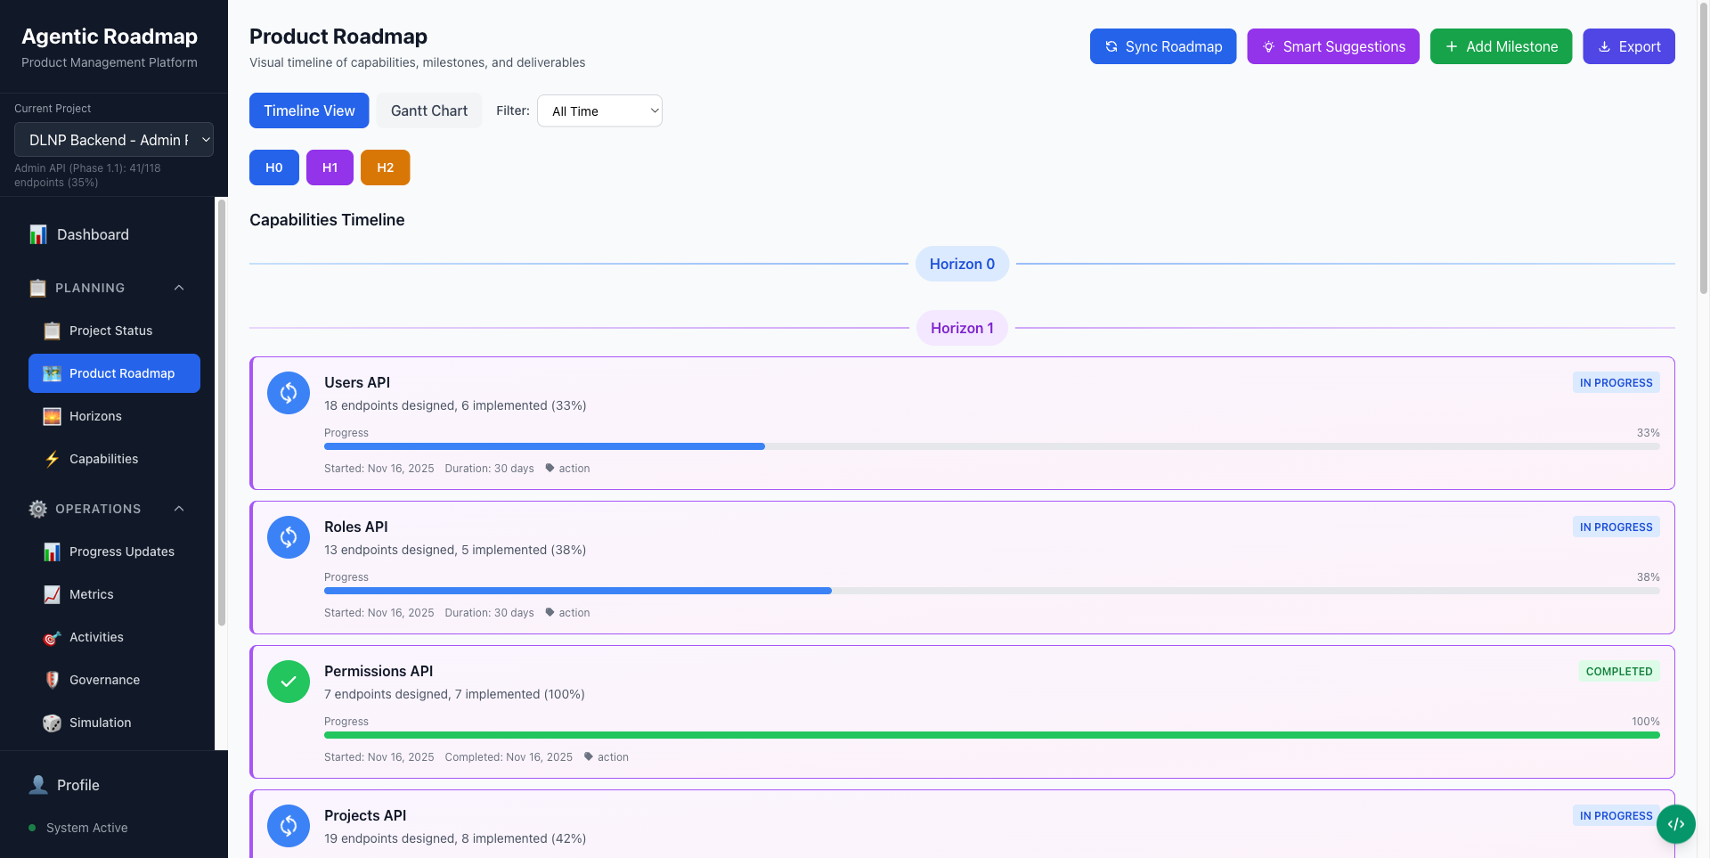
Task: Click the Project Status clipboard icon
Action: (53, 331)
